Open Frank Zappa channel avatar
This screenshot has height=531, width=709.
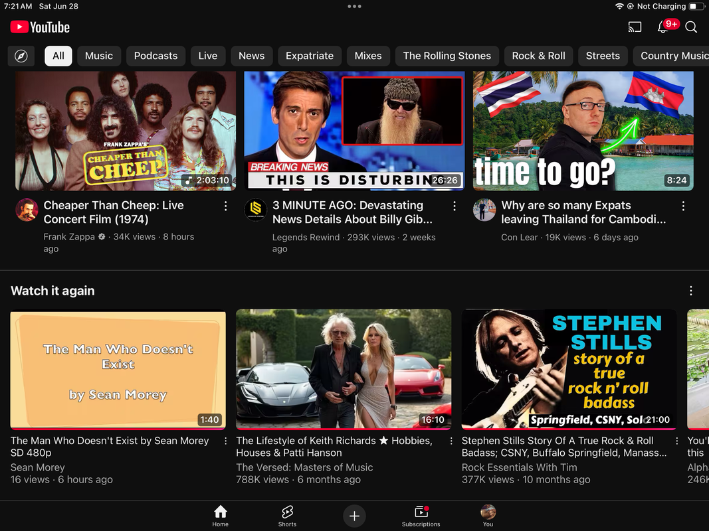(27, 210)
